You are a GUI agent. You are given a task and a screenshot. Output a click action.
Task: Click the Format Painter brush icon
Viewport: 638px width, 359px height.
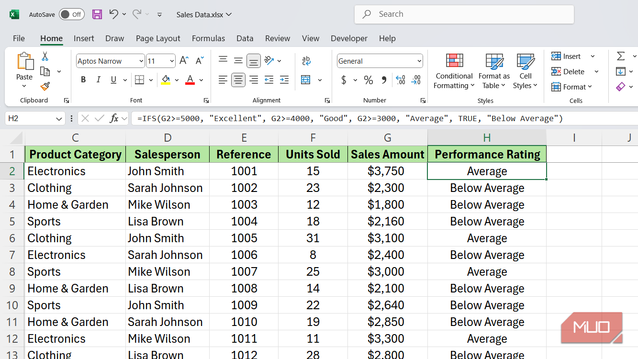click(x=45, y=86)
